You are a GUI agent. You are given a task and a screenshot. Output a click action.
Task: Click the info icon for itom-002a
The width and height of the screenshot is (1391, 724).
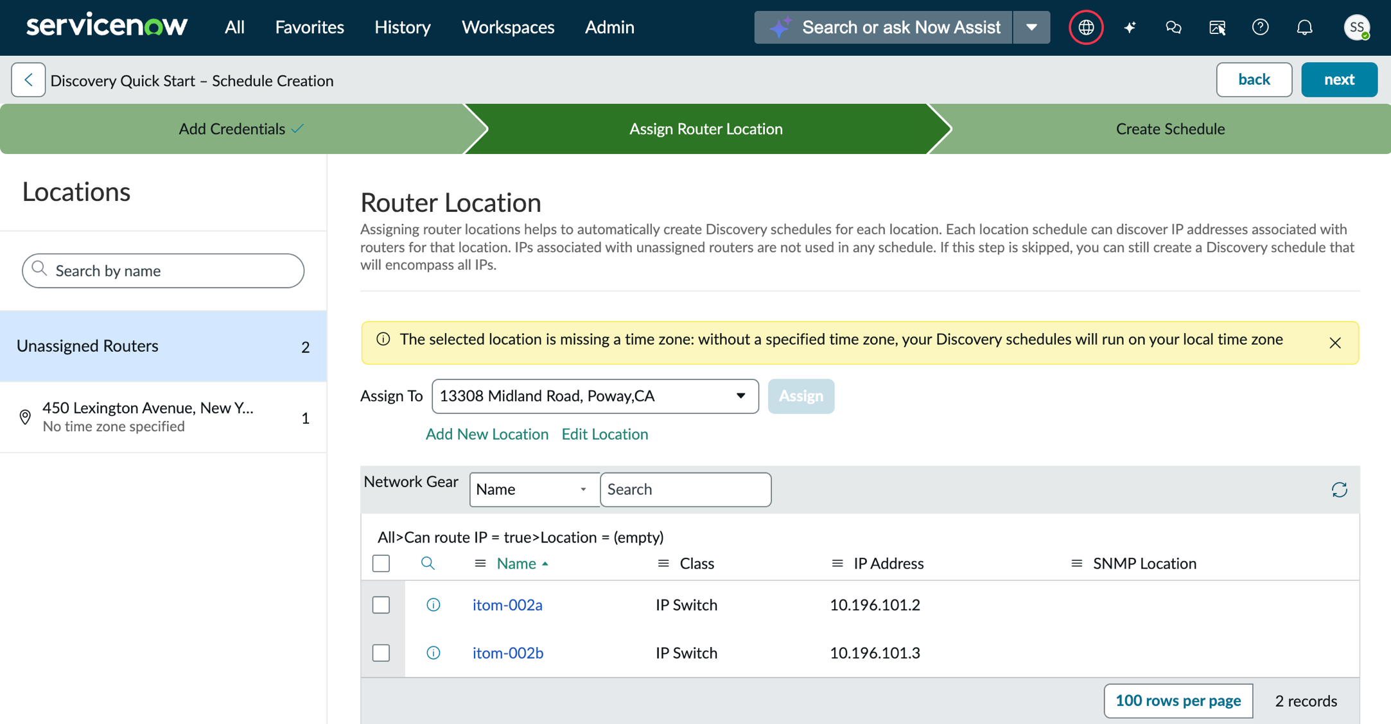click(433, 605)
